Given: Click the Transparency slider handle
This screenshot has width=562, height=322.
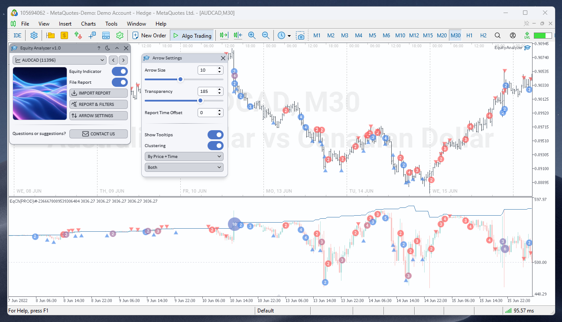Looking at the screenshot, I should click(x=200, y=101).
